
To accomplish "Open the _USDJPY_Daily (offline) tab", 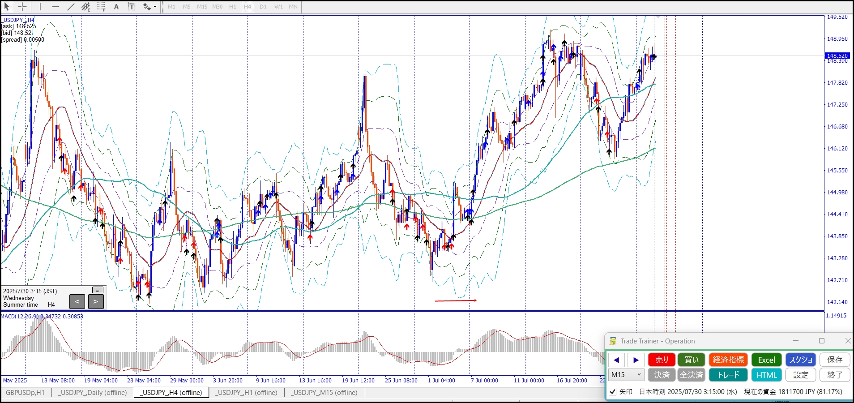I will [x=93, y=393].
